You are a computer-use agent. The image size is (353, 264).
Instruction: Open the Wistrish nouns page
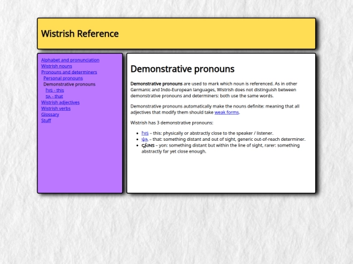pyautogui.click(x=56, y=66)
